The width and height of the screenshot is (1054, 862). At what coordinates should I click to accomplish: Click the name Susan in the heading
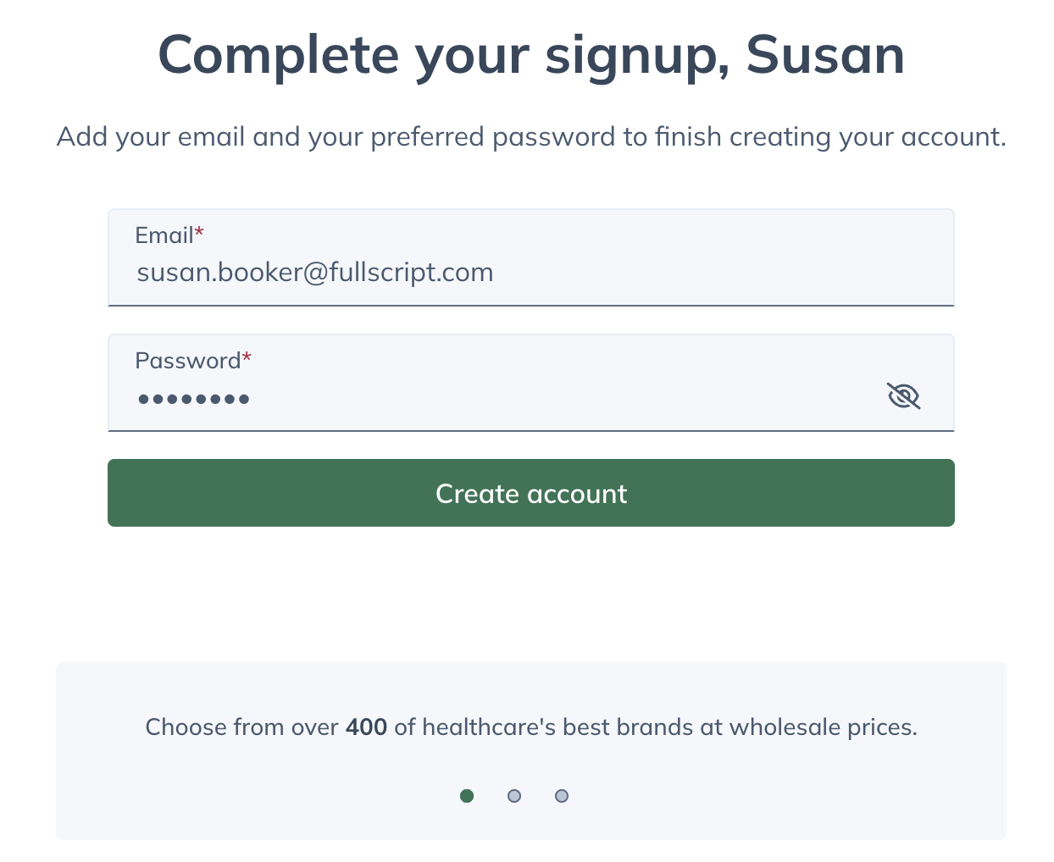[826, 56]
